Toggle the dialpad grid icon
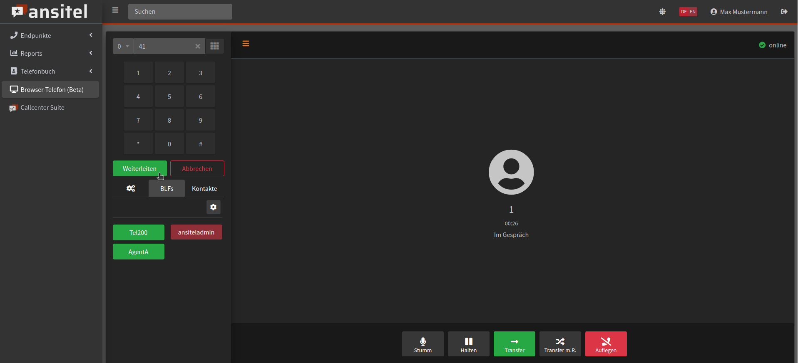Screen dimensions: 798x363 (214, 46)
